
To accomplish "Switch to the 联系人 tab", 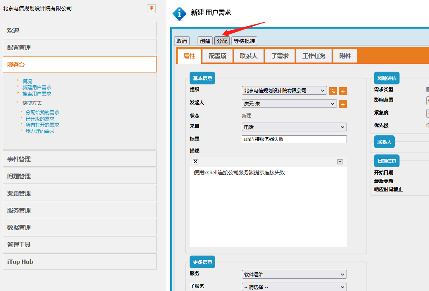I will click(x=249, y=56).
